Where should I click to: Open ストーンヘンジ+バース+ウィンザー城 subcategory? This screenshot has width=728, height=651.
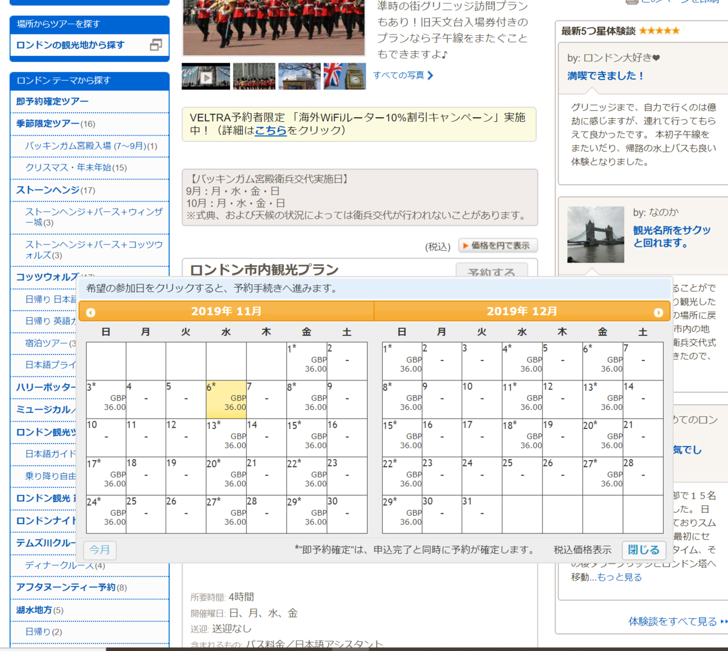point(94,217)
